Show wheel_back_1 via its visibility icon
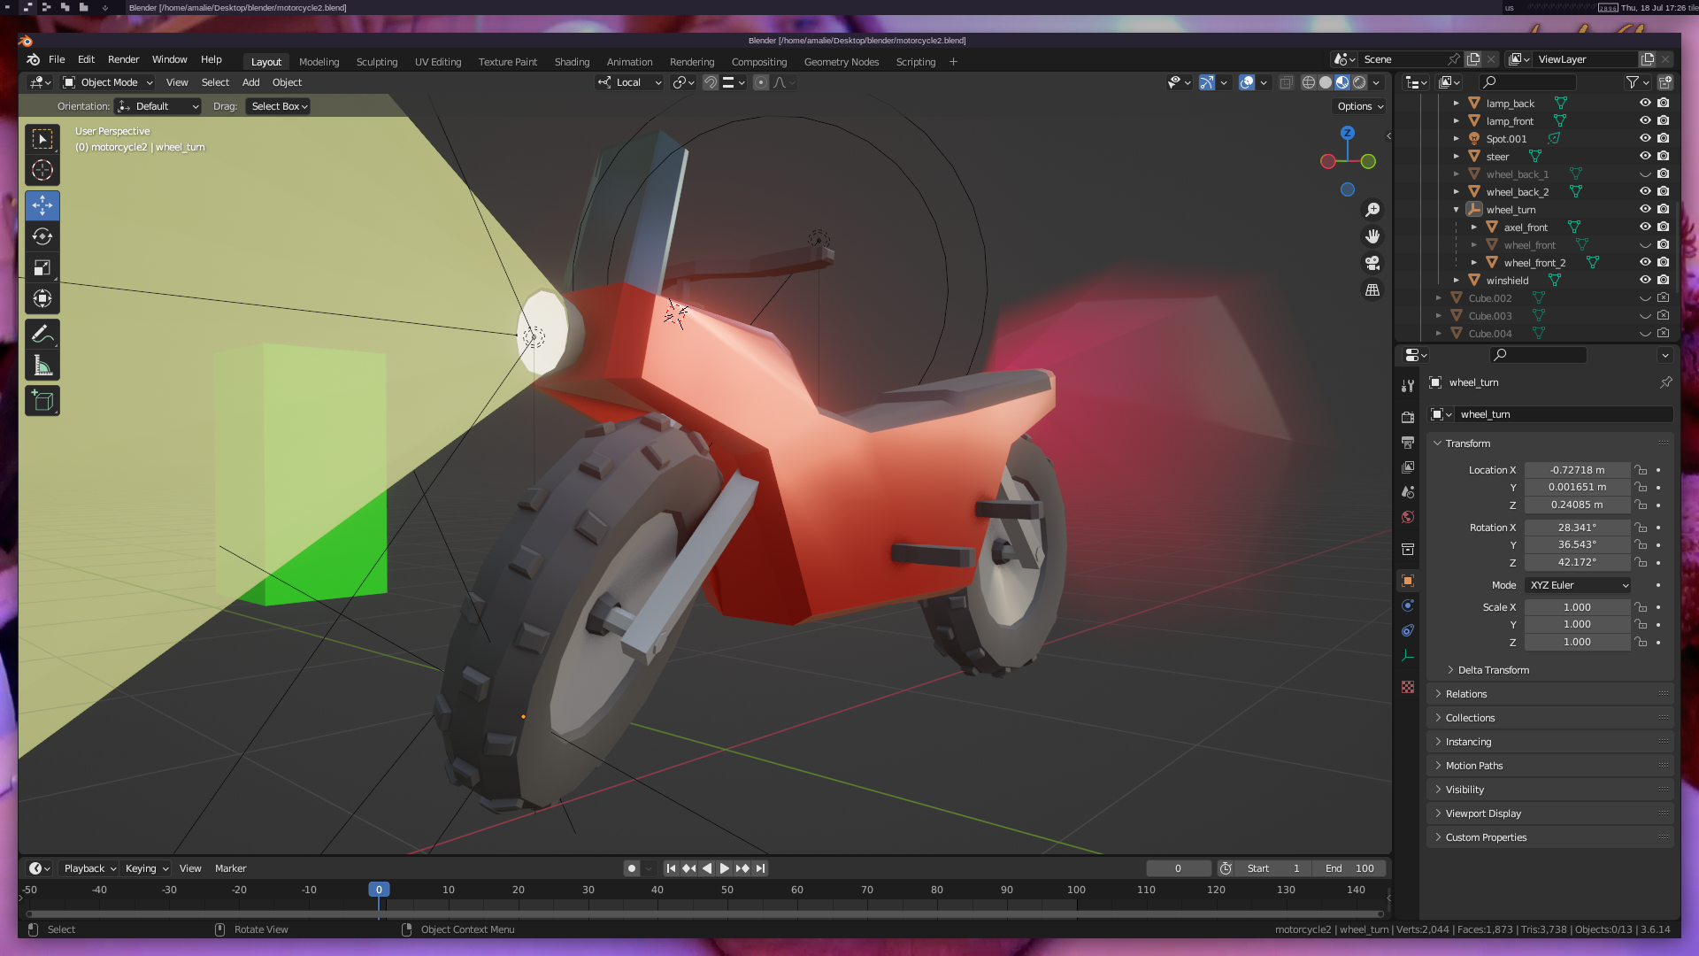The image size is (1699, 956). 1645,174
